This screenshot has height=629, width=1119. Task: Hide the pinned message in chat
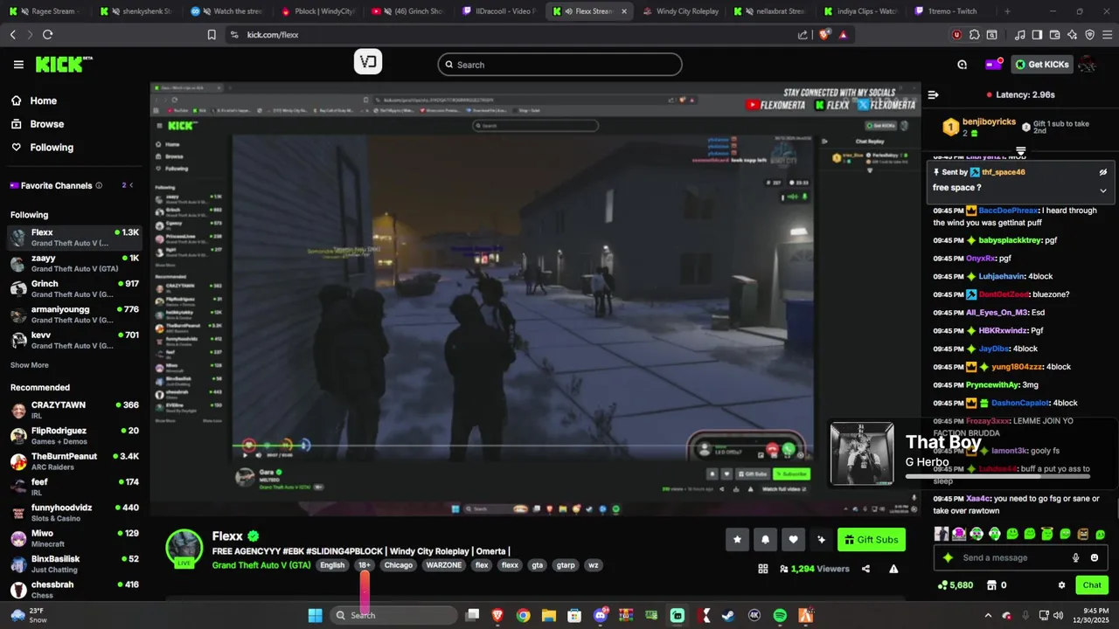(x=1103, y=172)
